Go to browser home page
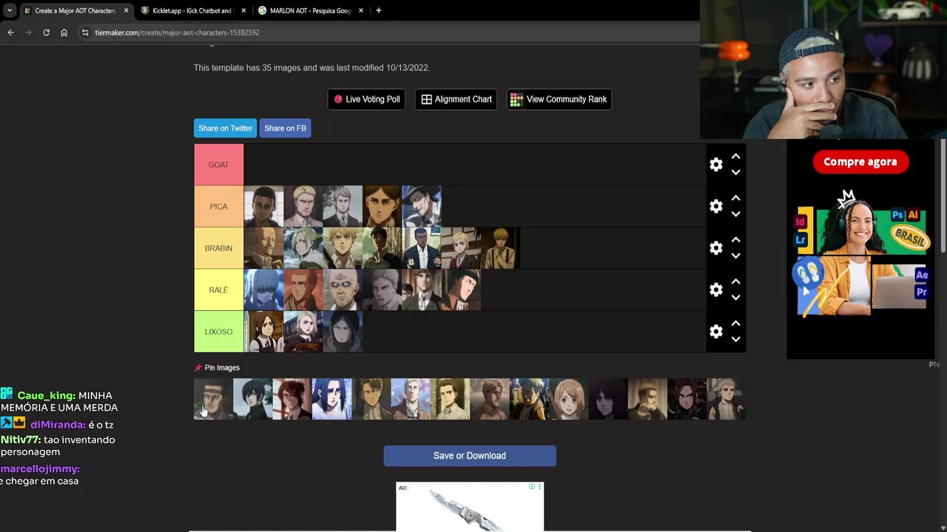 click(64, 33)
